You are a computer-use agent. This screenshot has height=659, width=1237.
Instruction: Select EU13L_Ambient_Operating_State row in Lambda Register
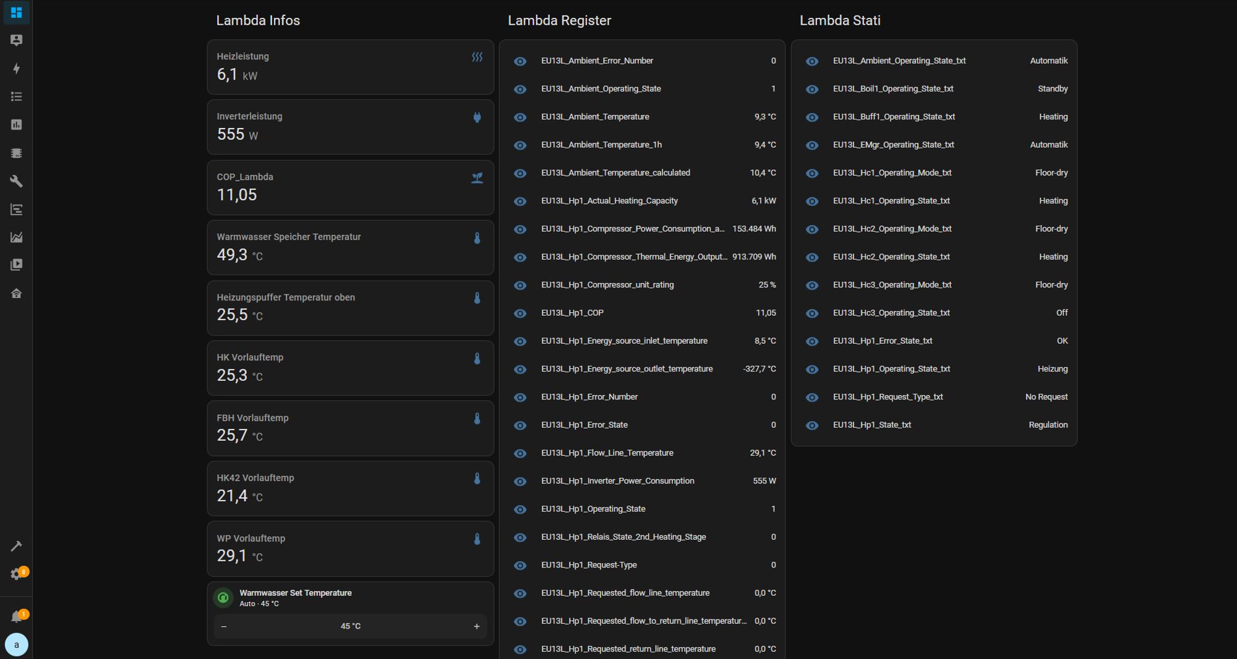[642, 89]
